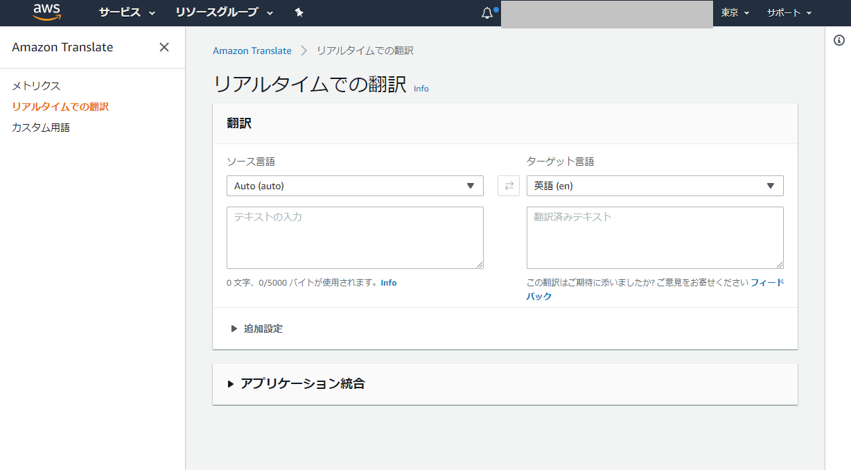Close the Amazon Translate sidebar
851x470 pixels.
pos(164,46)
